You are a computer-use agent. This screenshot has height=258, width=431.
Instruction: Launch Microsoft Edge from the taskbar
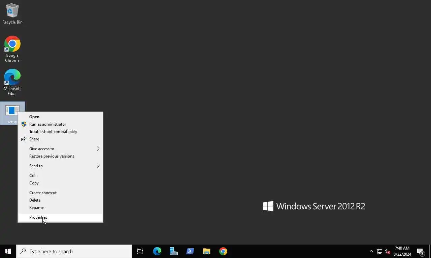point(157,251)
